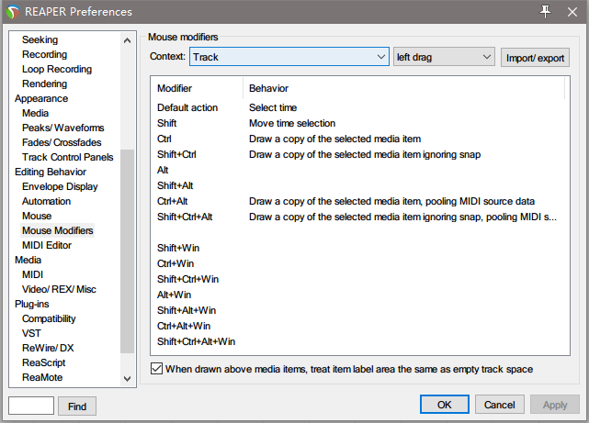This screenshot has height=423, width=589.
Task: Open the left drag dropdown
Action: [444, 57]
